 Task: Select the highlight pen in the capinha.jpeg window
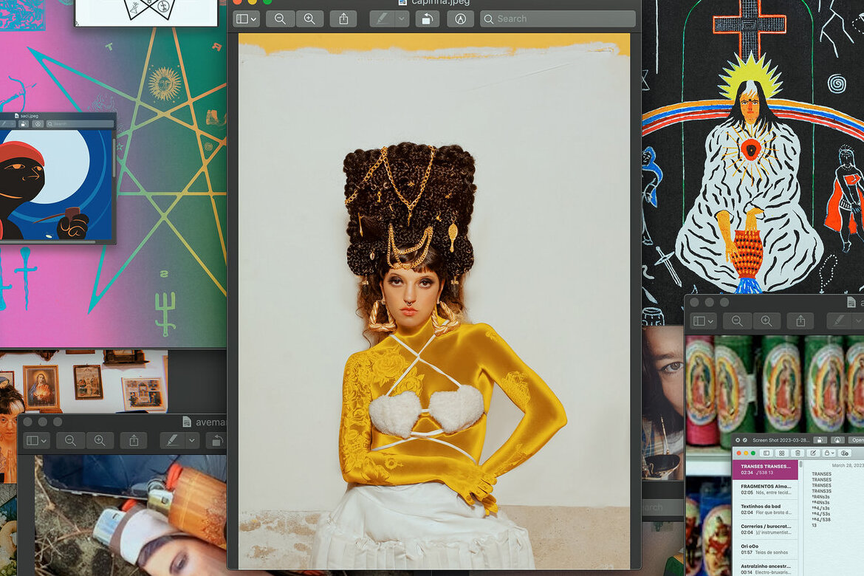point(383,18)
